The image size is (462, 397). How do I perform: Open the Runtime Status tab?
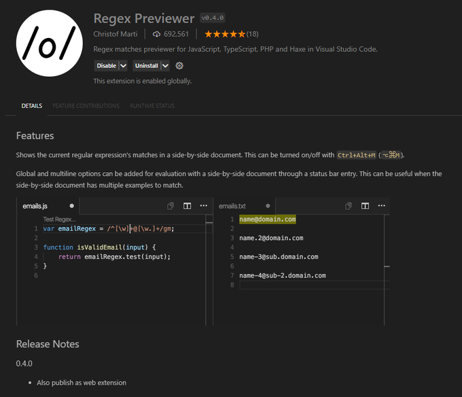click(x=152, y=106)
